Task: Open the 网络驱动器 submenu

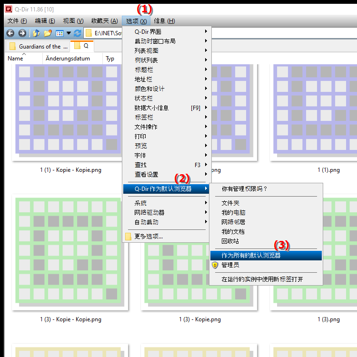Action: click(167, 212)
